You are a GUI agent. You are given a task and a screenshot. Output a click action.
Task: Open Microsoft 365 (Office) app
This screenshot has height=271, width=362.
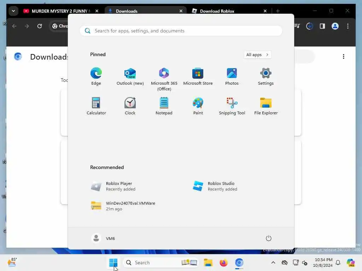tap(164, 79)
